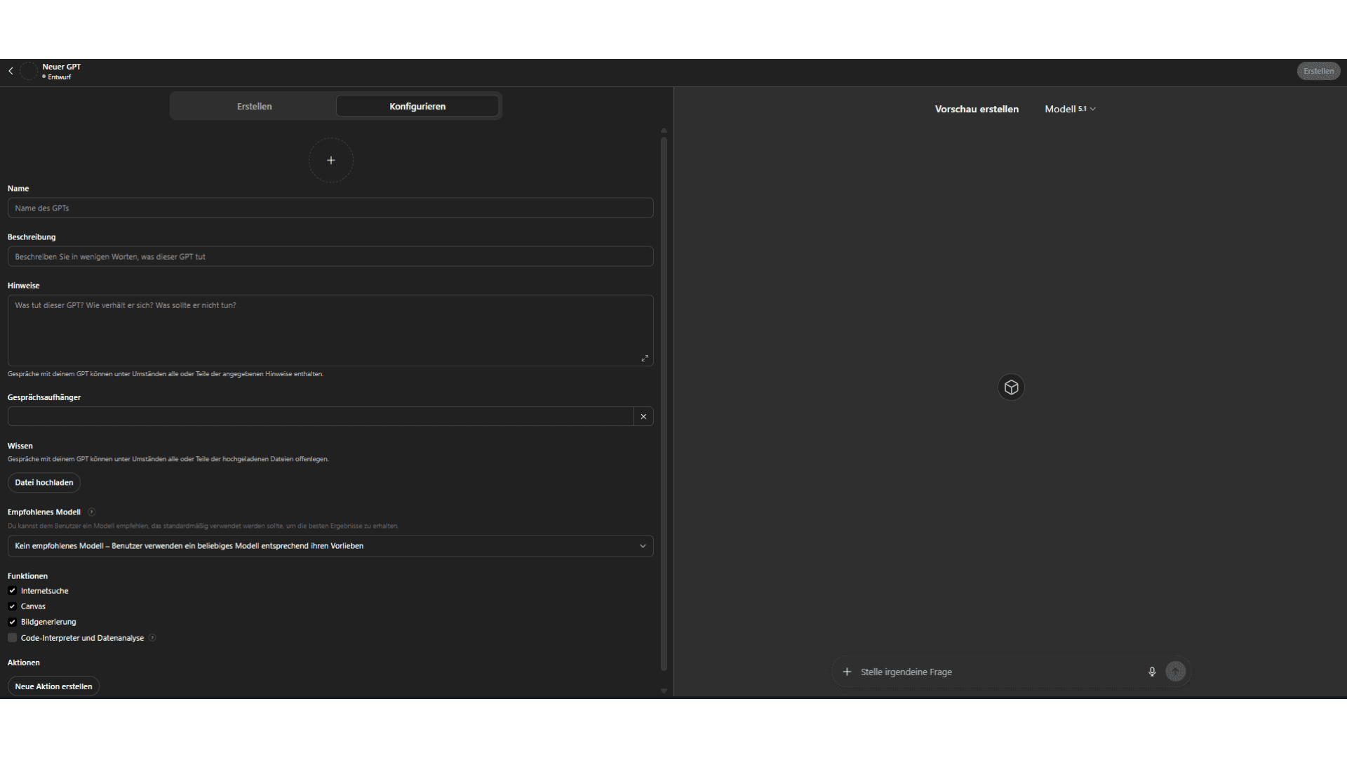The width and height of the screenshot is (1347, 758).
Task: Send message with the arrow button
Action: (x=1176, y=672)
